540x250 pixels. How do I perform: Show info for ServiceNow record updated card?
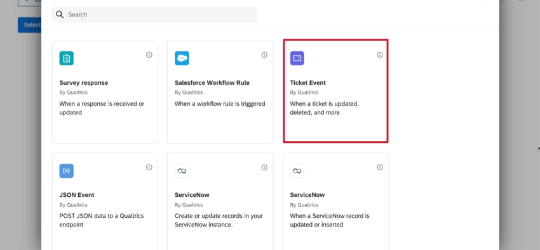[x=379, y=167]
